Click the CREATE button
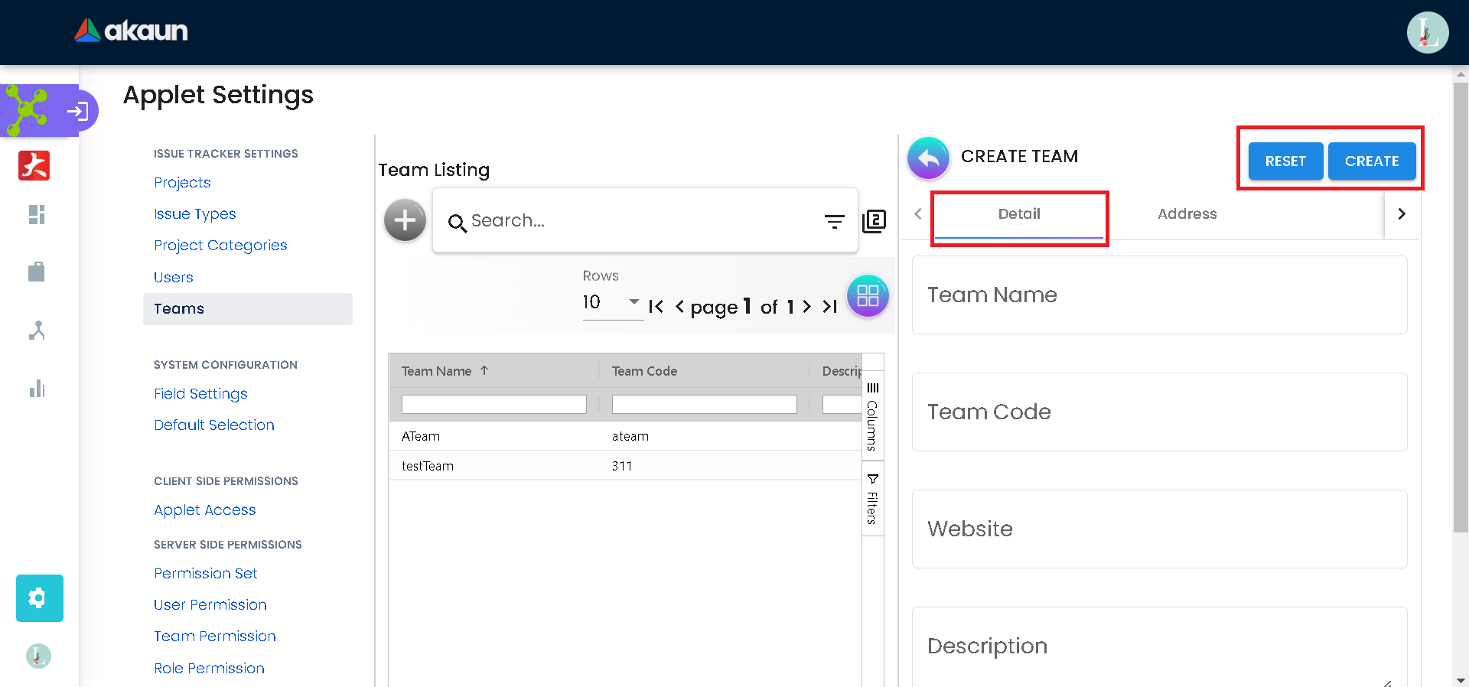Image resolution: width=1469 pixels, height=687 pixels. click(x=1372, y=161)
